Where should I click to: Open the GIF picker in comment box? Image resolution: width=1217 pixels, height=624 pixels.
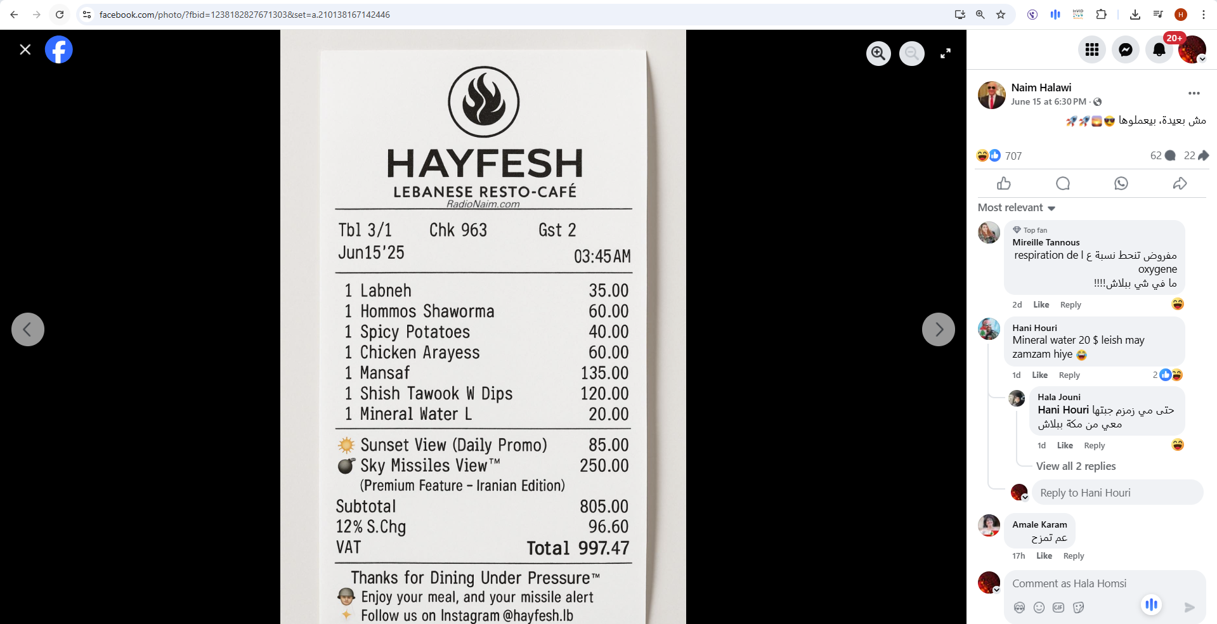(1058, 608)
